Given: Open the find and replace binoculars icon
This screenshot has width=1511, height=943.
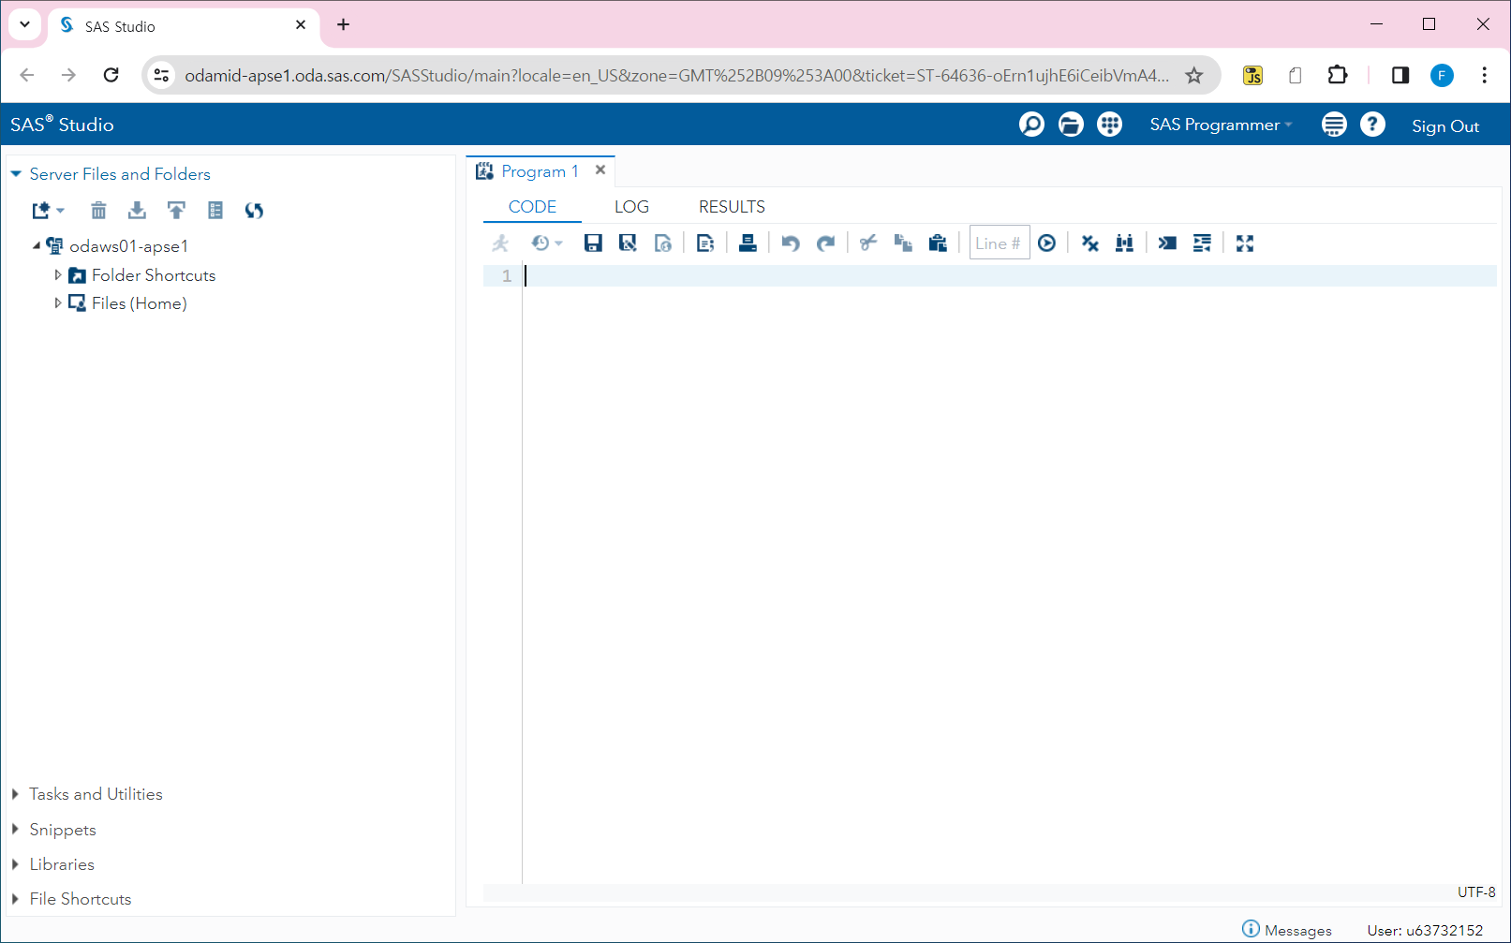Looking at the screenshot, I should [x=1124, y=243].
